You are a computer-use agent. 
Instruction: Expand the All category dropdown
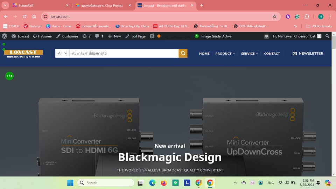coord(62,53)
